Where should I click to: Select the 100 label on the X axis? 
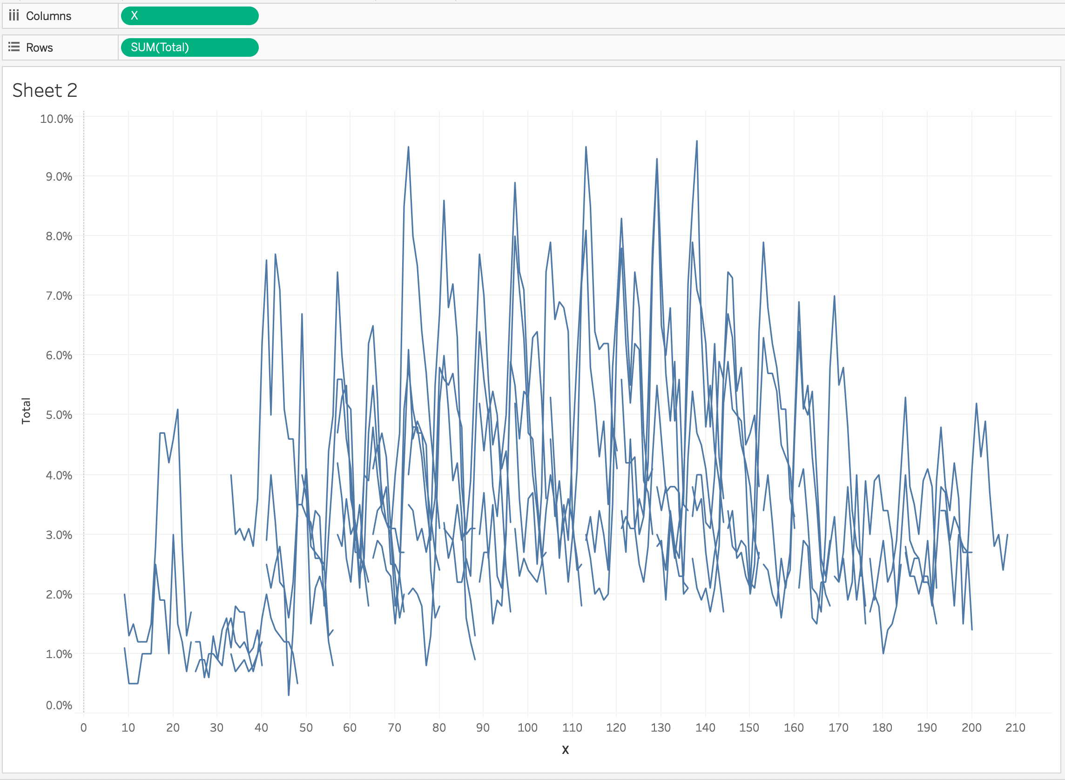[x=527, y=727]
